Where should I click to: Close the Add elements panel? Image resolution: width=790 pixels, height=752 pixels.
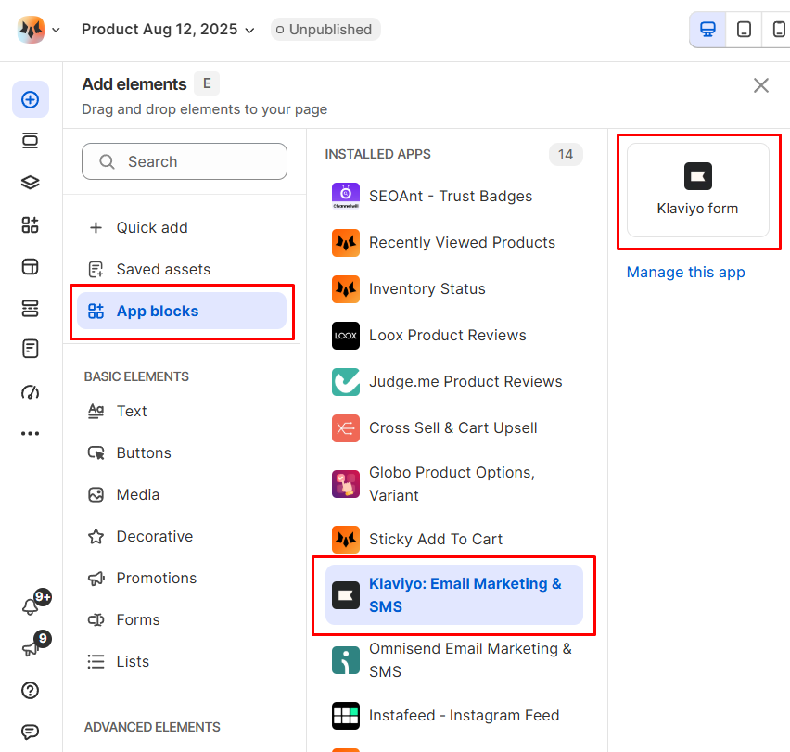pos(760,85)
